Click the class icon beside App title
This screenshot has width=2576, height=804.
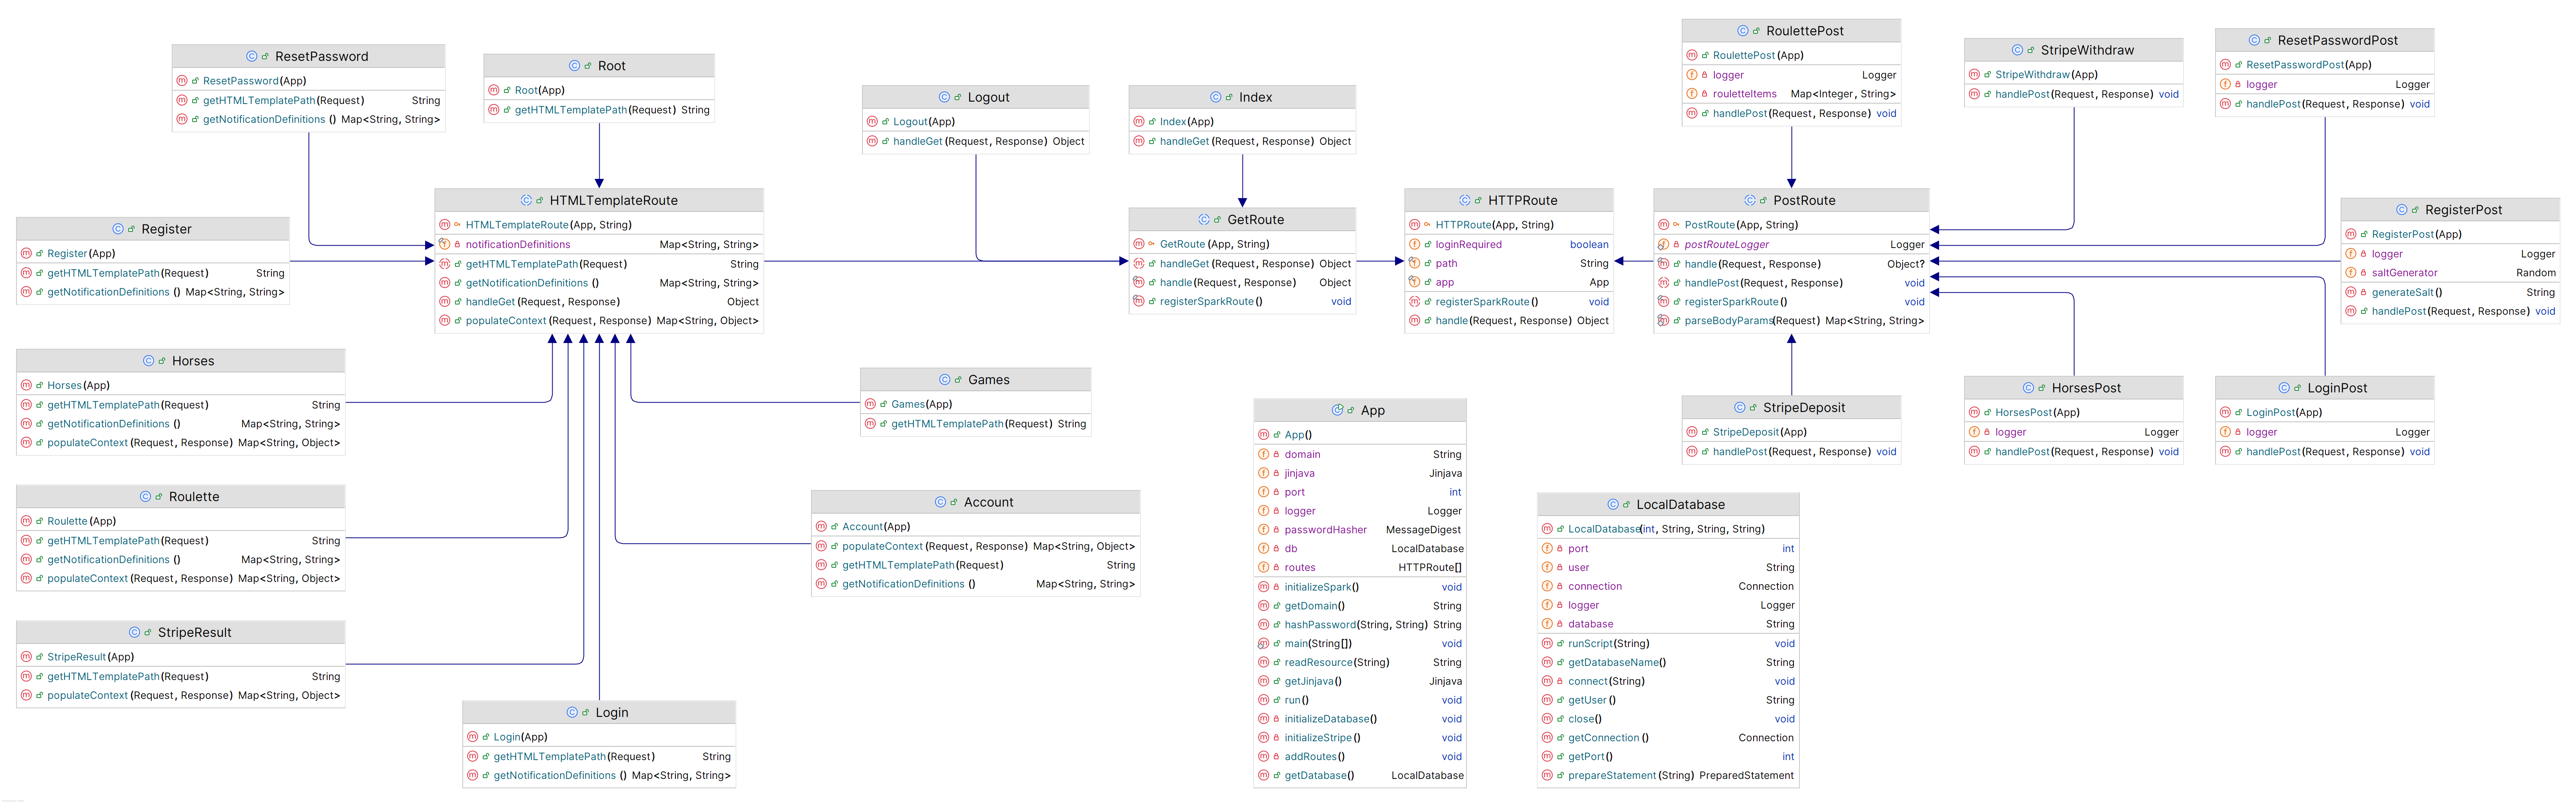point(1338,411)
